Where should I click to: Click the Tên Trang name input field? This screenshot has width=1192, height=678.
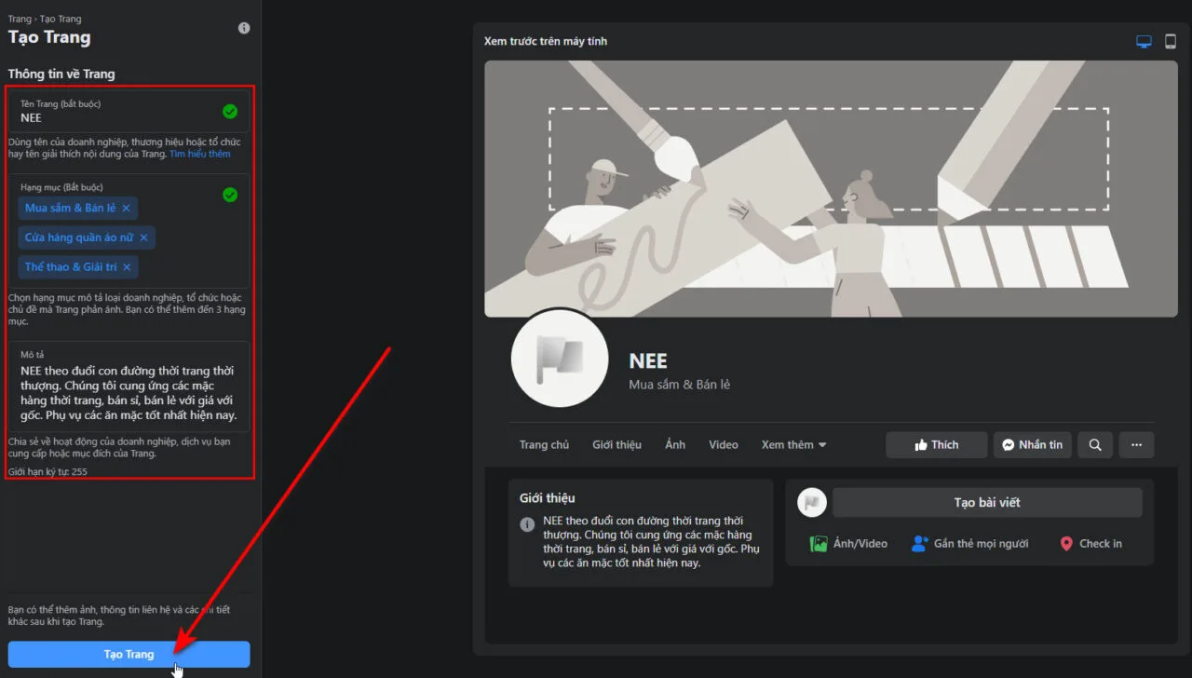tap(129, 111)
